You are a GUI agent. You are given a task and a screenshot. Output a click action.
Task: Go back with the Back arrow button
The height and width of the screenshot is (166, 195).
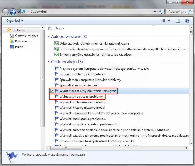click(x=6, y=12)
